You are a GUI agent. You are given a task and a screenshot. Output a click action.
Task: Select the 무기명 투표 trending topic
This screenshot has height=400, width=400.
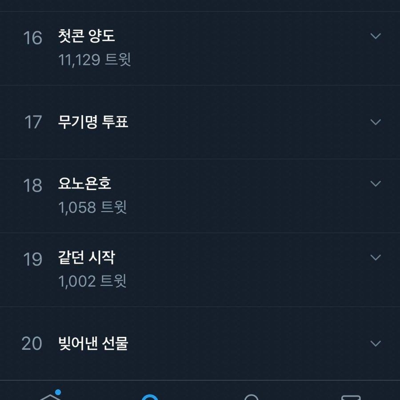[93, 122]
